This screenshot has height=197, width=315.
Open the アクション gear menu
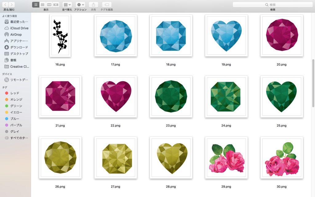[80, 5]
